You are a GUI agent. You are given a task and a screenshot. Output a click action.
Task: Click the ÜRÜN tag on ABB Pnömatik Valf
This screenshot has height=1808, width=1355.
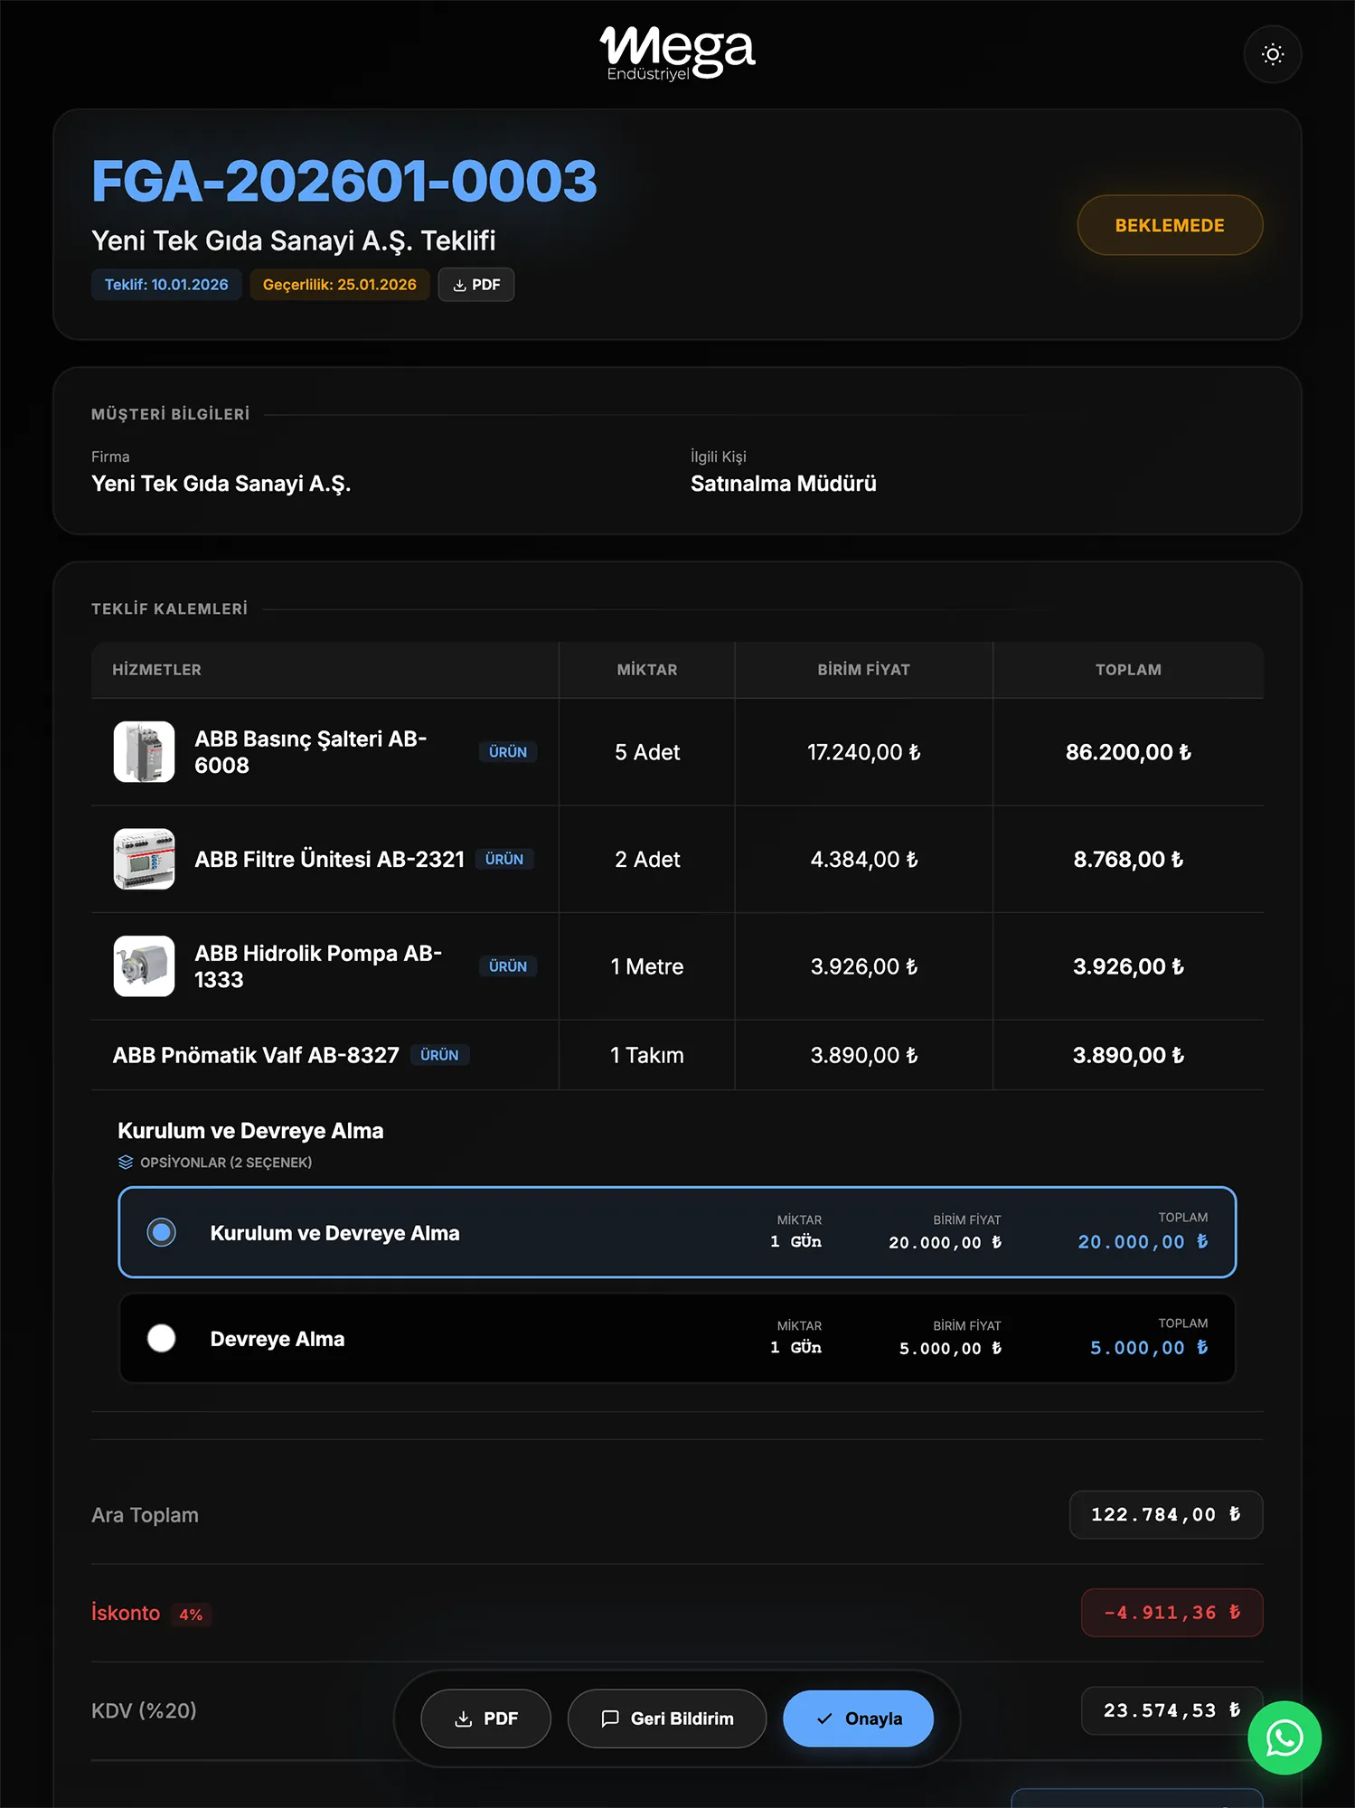[x=439, y=1055]
